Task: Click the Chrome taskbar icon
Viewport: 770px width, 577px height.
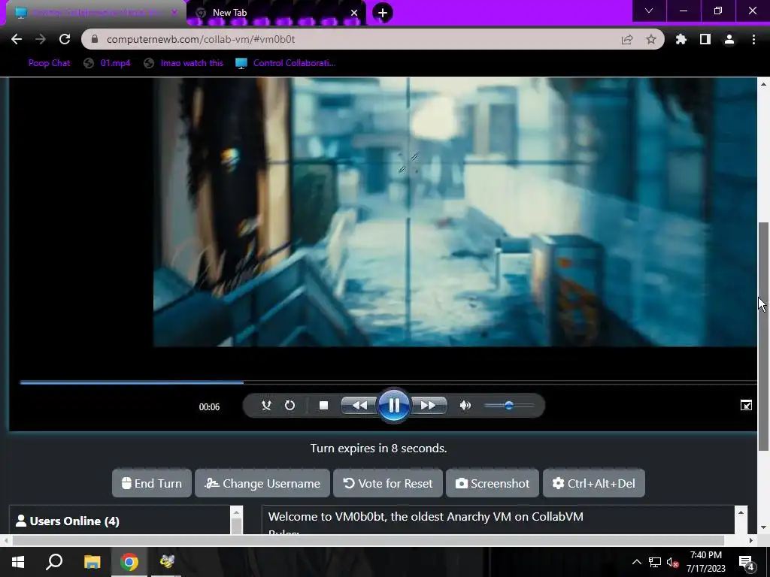Action: (129, 562)
